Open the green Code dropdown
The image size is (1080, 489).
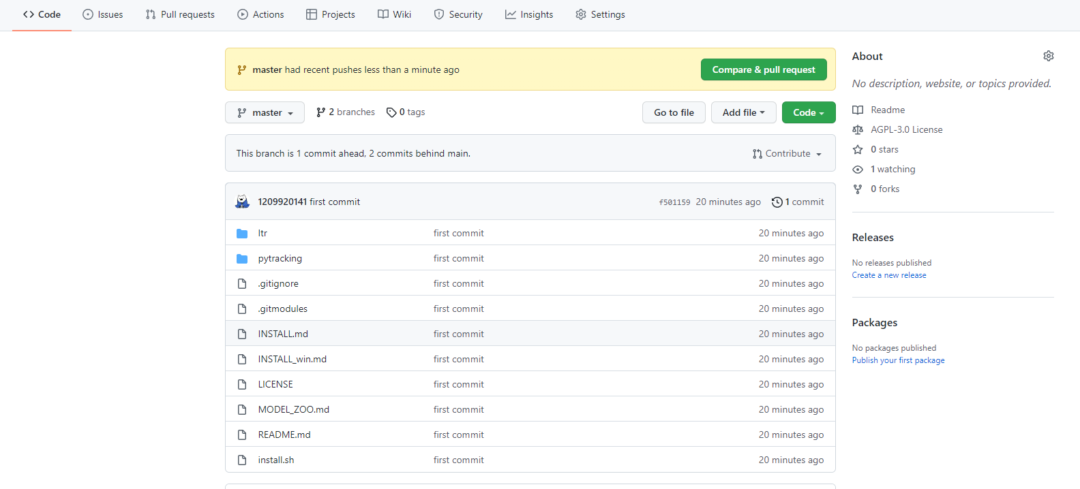coord(809,112)
